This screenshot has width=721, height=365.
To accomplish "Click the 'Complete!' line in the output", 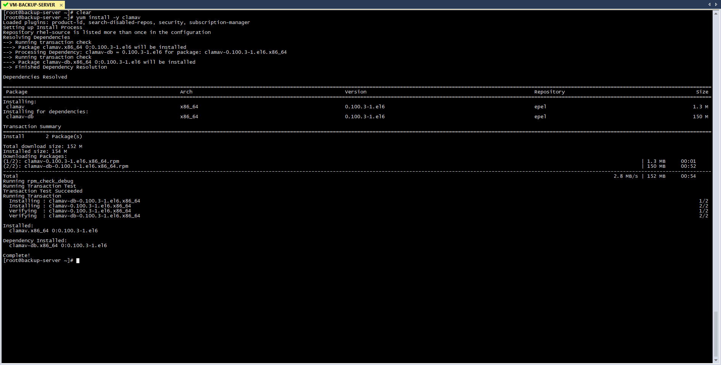I will tap(16, 255).
